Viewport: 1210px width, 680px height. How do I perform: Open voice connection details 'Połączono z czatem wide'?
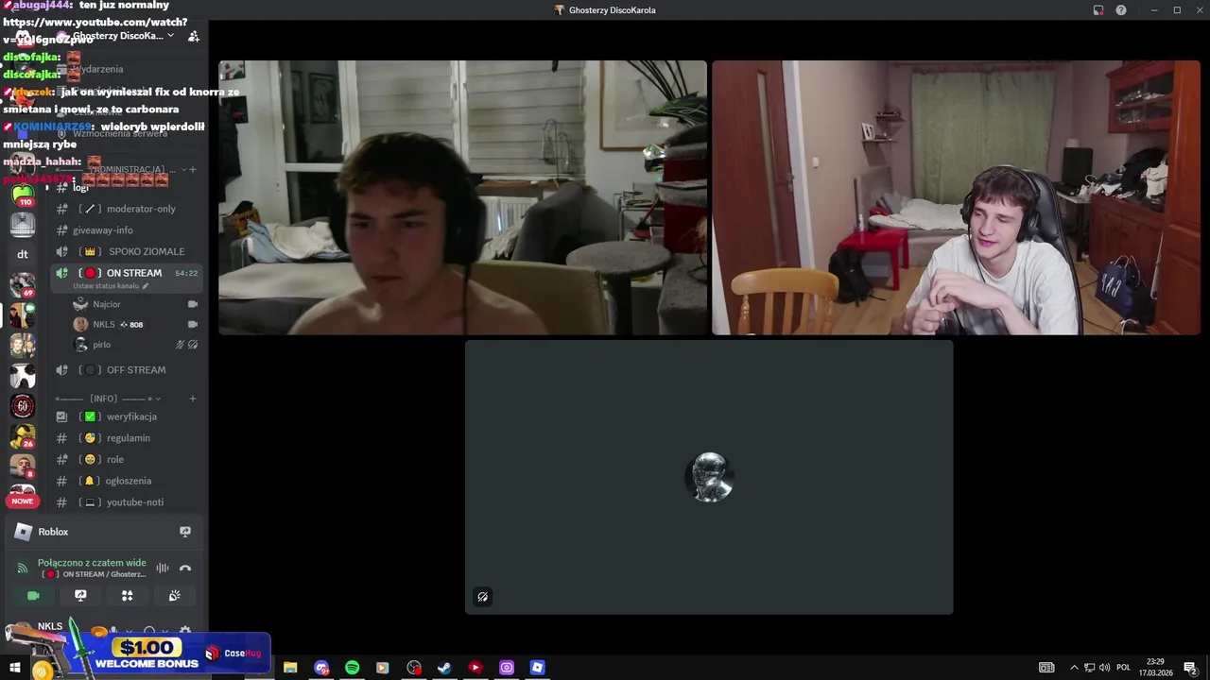pos(92,563)
